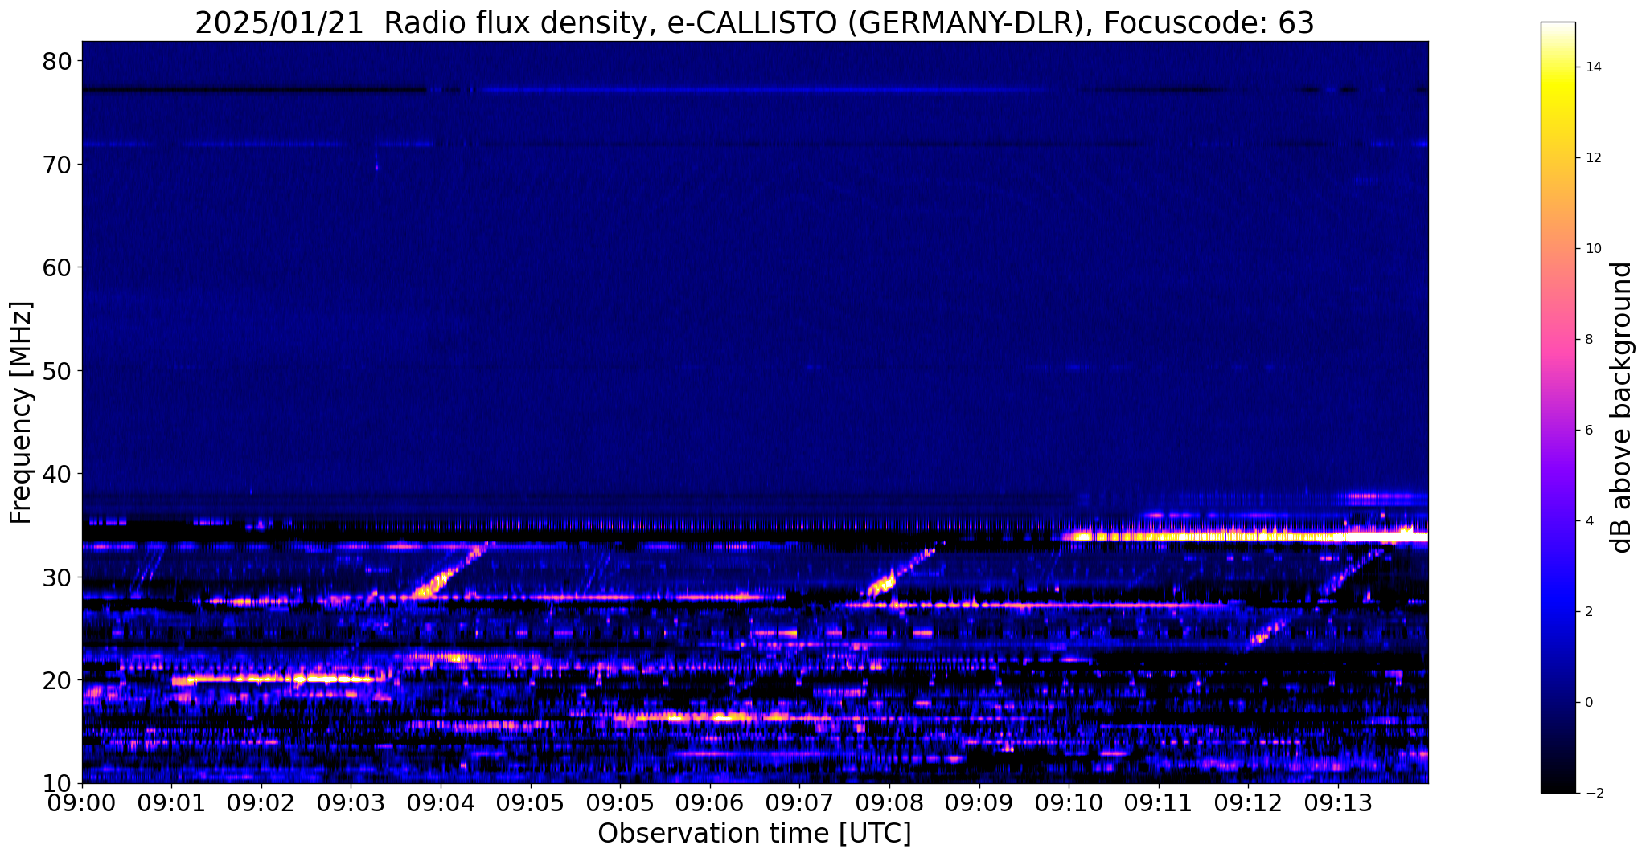1646x857 pixels.
Task: Select the 30 tick on frequency axis
Action: [56, 577]
